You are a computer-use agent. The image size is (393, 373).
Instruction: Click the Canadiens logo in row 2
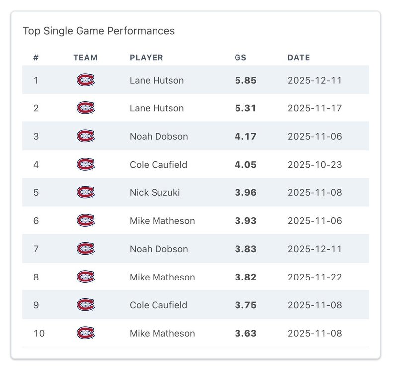(85, 108)
